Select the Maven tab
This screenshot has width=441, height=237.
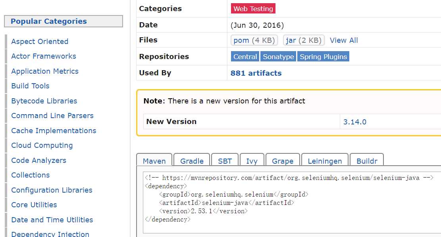(x=154, y=161)
